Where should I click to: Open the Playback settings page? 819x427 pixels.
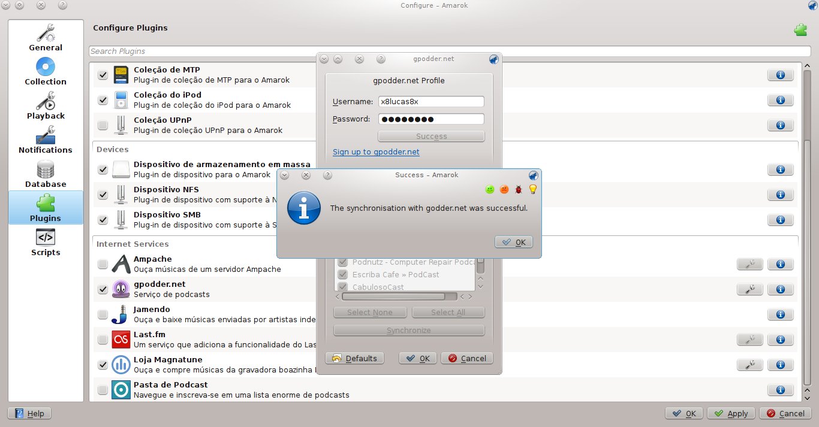click(46, 105)
